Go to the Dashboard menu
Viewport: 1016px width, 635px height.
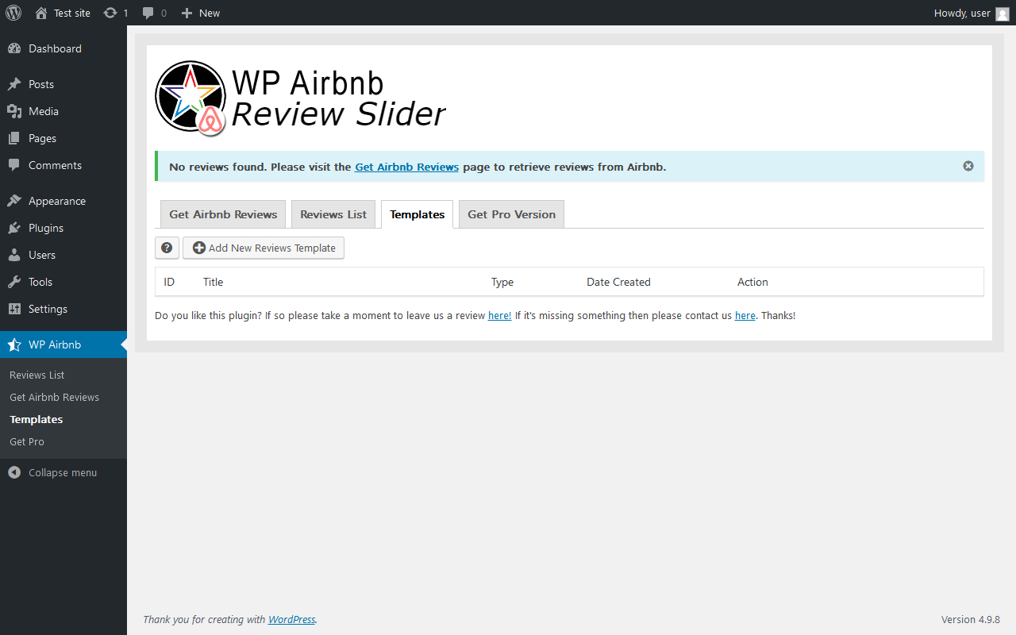pos(63,48)
